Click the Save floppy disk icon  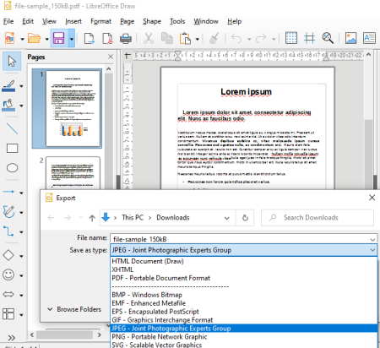59,38
